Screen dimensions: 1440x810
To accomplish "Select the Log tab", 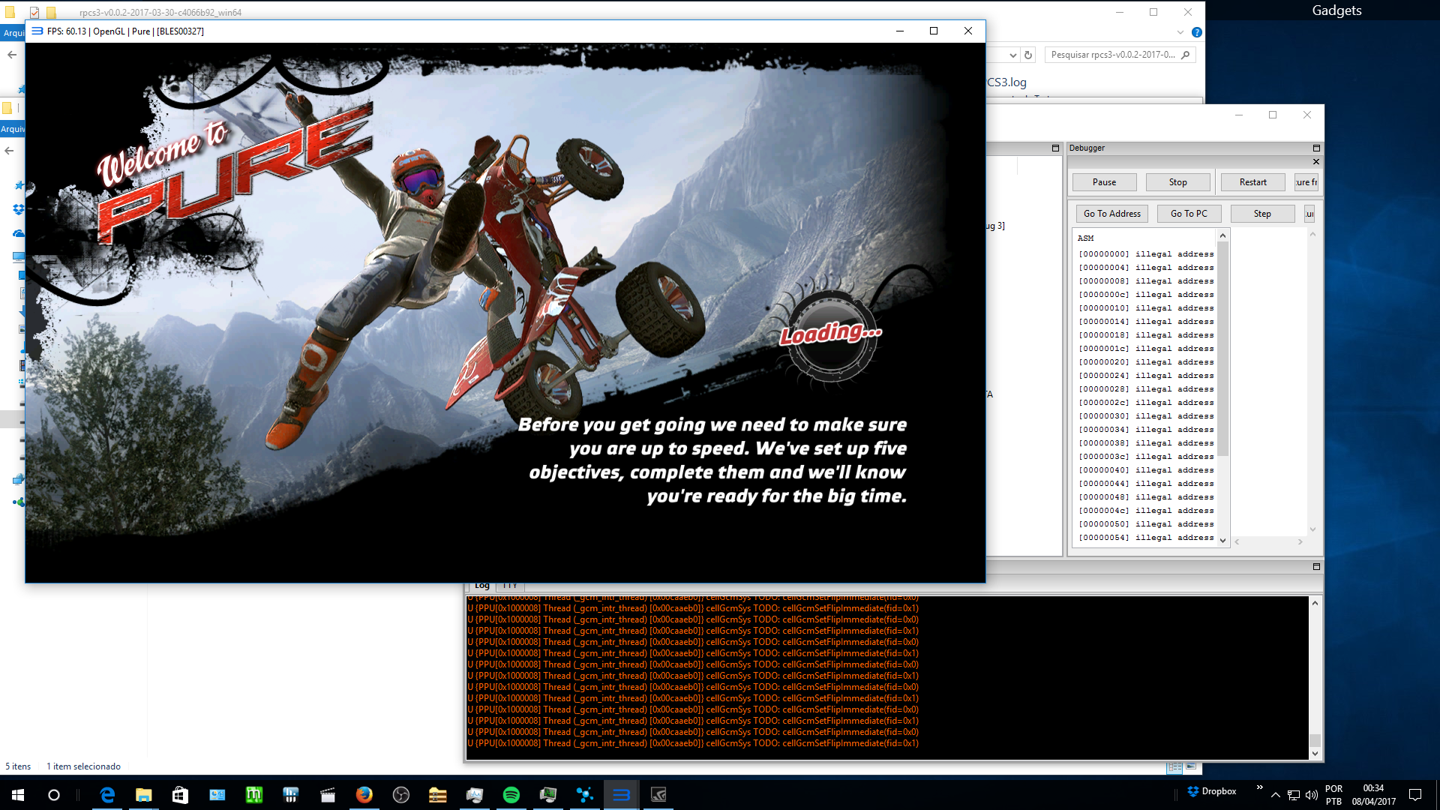I will pos(481,586).
